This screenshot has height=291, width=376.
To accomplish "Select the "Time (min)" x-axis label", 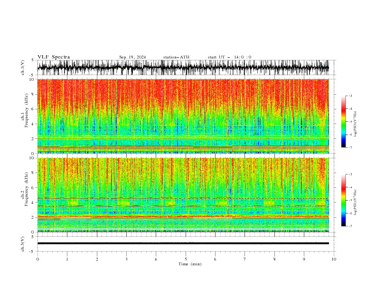I will (x=190, y=264).
